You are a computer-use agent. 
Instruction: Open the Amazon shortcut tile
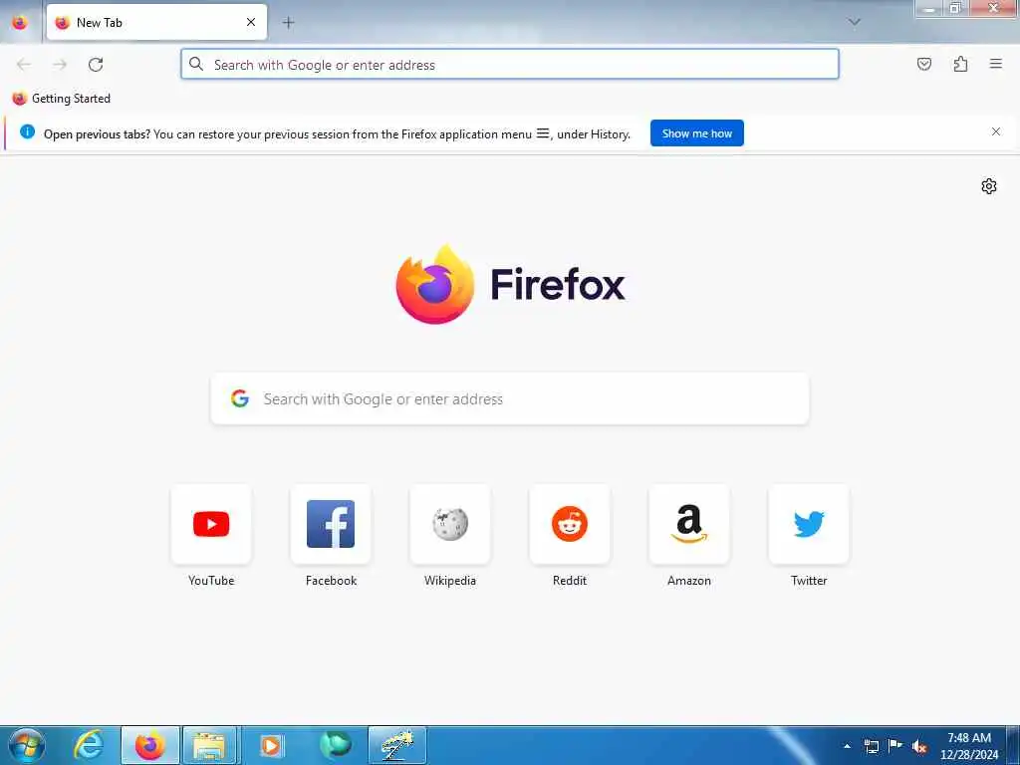point(689,524)
